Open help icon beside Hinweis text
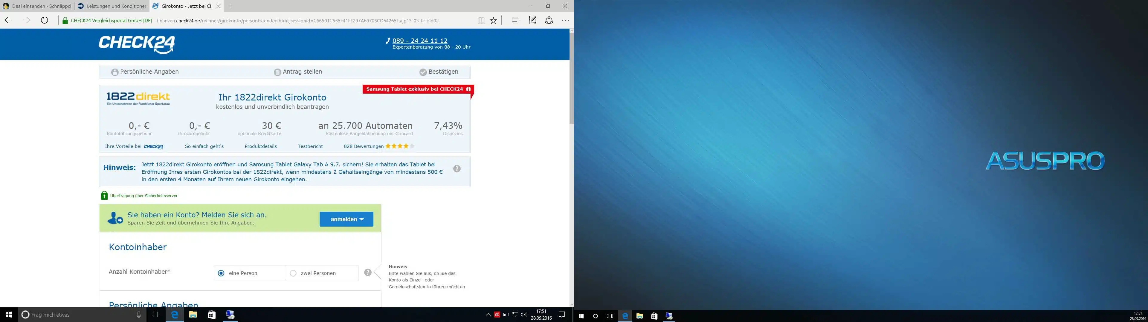Viewport: 1148px width, 322px height. pyautogui.click(x=457, y=168)
